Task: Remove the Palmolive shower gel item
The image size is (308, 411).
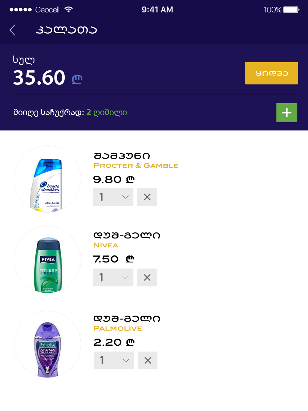Action: tap(148, 360)
